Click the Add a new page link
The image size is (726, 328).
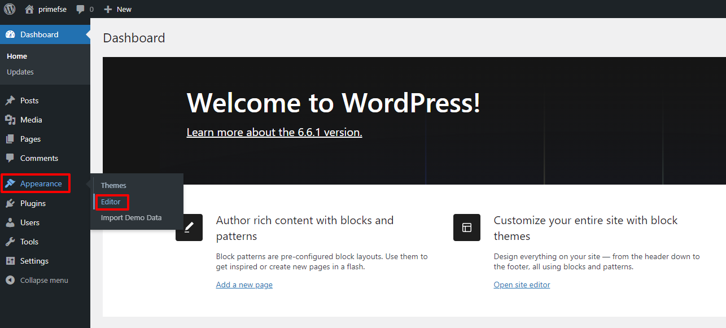tap(244, 285)
